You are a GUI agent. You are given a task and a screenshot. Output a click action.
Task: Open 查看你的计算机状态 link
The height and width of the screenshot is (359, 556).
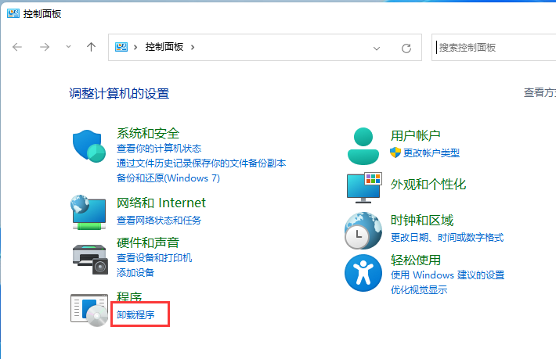159,149
